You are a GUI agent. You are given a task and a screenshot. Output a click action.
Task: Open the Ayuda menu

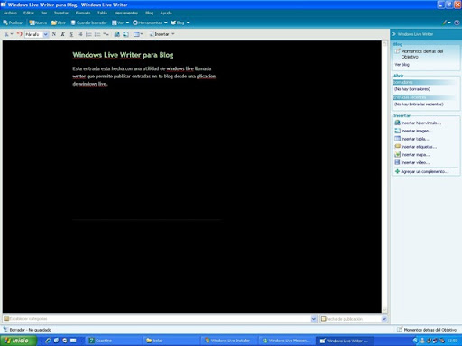pos(166,13)
